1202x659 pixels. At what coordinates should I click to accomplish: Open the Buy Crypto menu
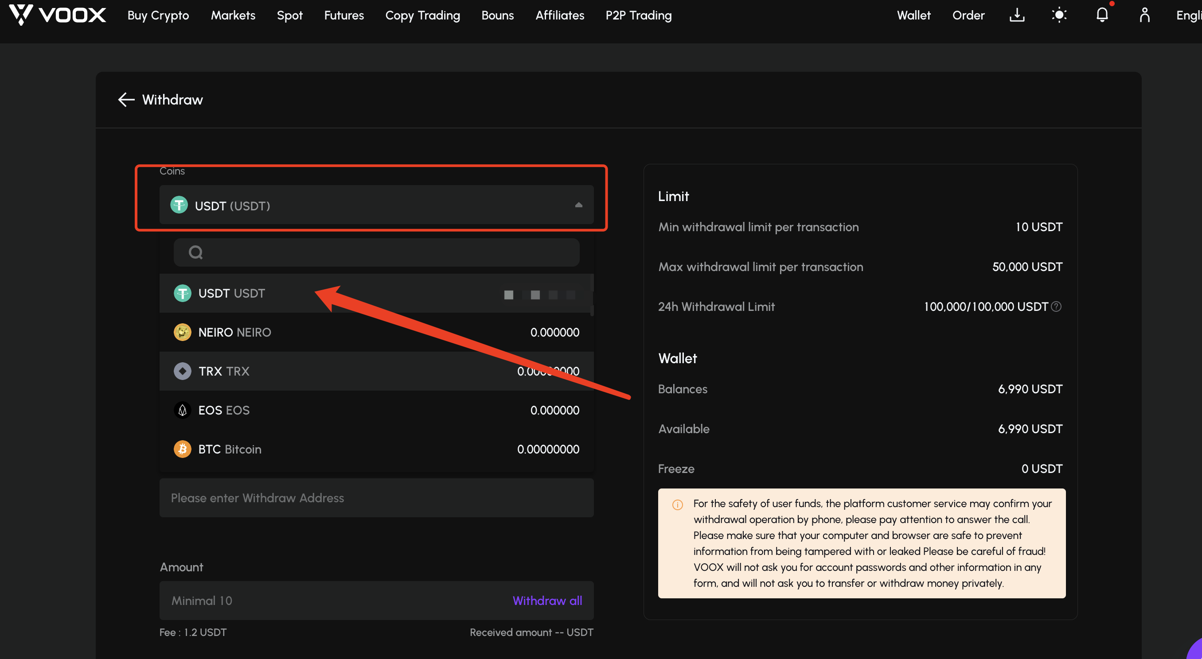(x=158, y=16)
